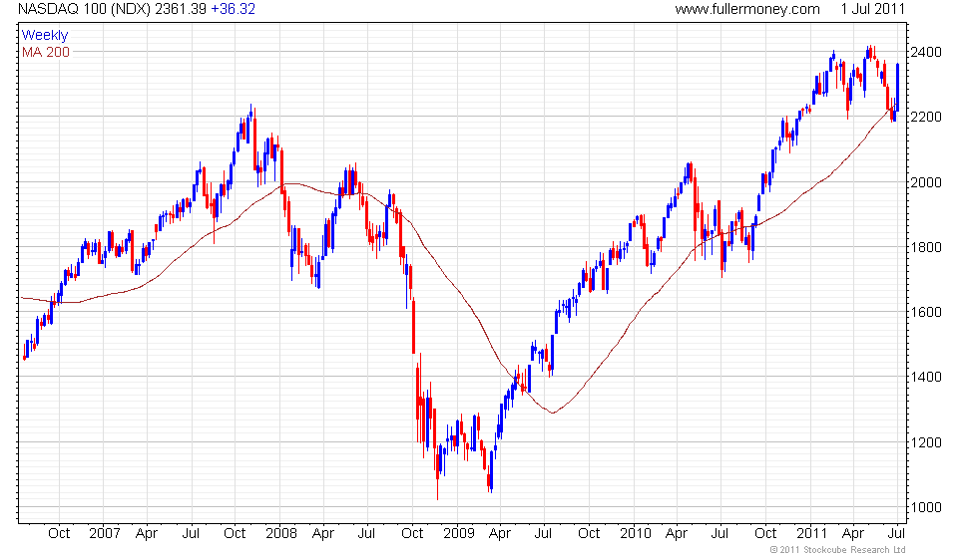Click the 1000 y-axis label
958x558 pixels.
[x=926, y=507]
